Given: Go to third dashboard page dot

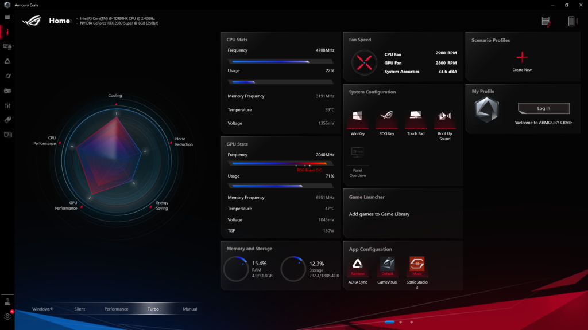Looking at the screenshot, I should [411, 322].
